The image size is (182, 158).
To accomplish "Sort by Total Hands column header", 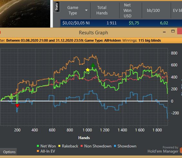I will click(102, 10).
